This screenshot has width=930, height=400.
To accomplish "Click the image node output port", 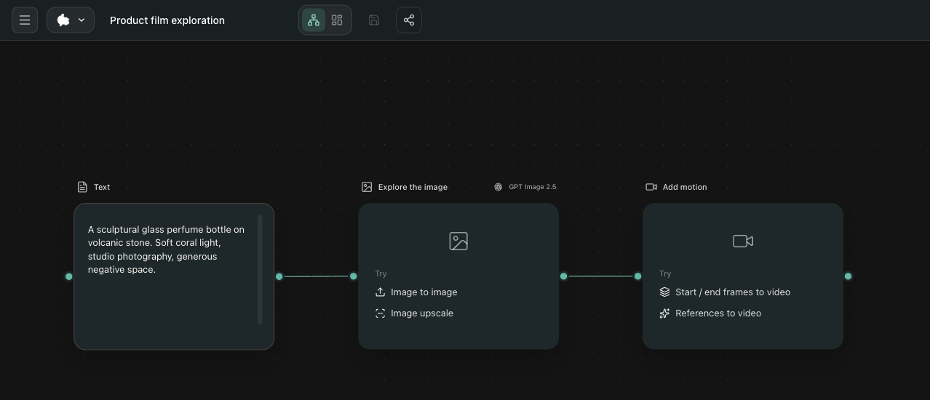I will [564, 276].
